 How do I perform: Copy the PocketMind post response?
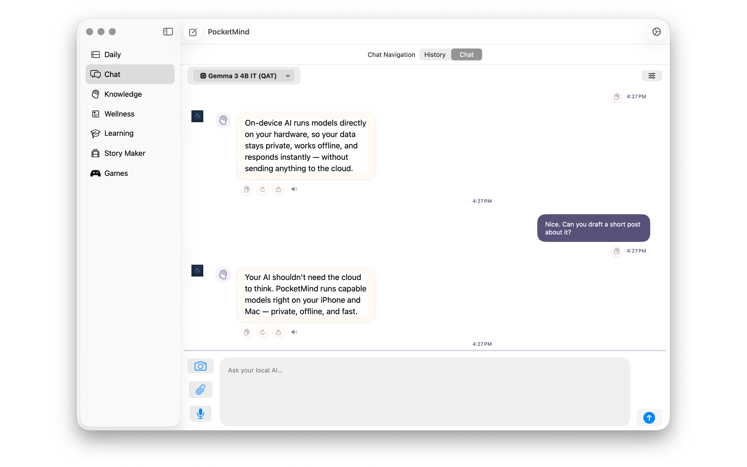click(x=247, y=332)
